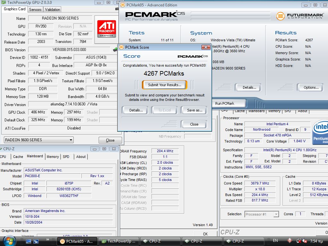The image size is (328, 246).
Task: Click the GPU field showing RV350
Action: click(41, 26)
